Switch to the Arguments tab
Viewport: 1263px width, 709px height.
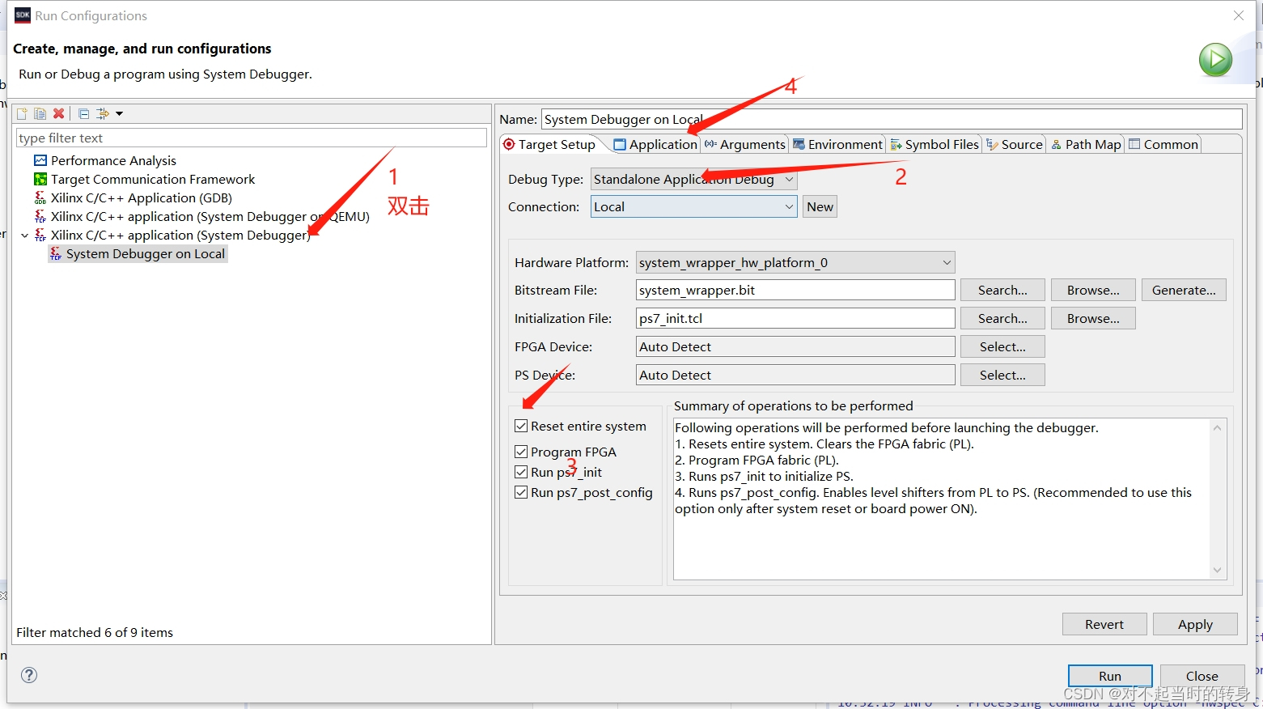coord(744,144)
